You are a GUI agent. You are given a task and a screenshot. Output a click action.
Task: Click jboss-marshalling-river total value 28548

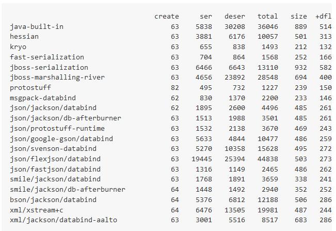(x=268, y=77)
